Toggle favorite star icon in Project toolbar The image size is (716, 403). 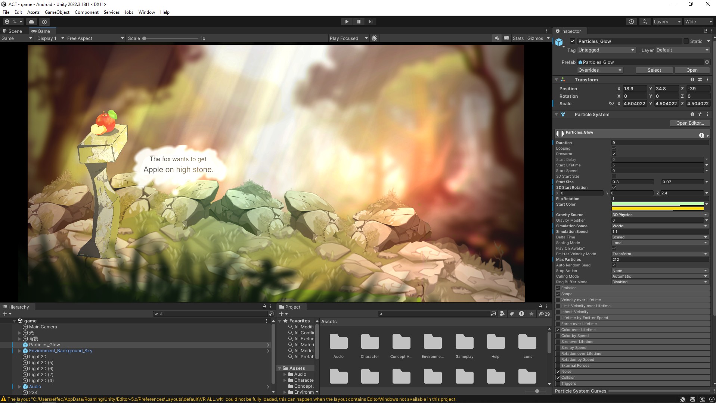(x=531, y=314)
